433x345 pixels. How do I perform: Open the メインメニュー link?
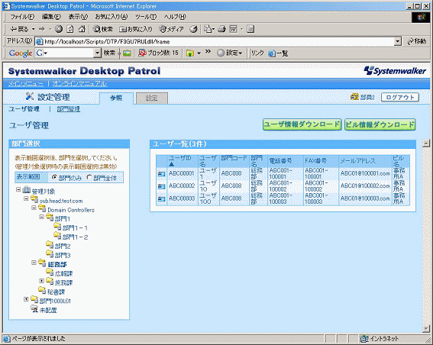click(26, 84)
